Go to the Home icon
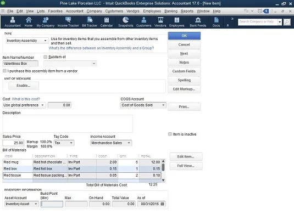 coord(29,22)
